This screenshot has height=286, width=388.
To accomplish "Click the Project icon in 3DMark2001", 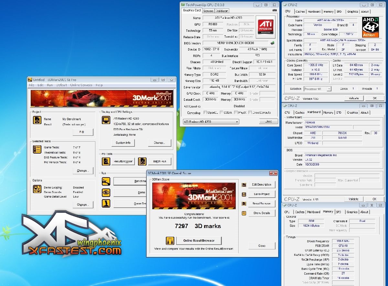I will [37, 120].
